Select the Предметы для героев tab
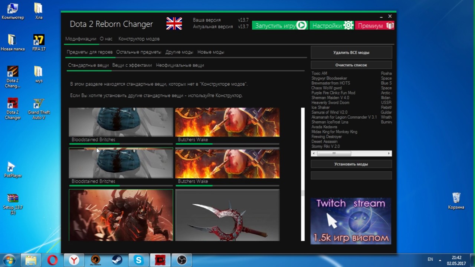The image size is (475, 267). (89, 52)
